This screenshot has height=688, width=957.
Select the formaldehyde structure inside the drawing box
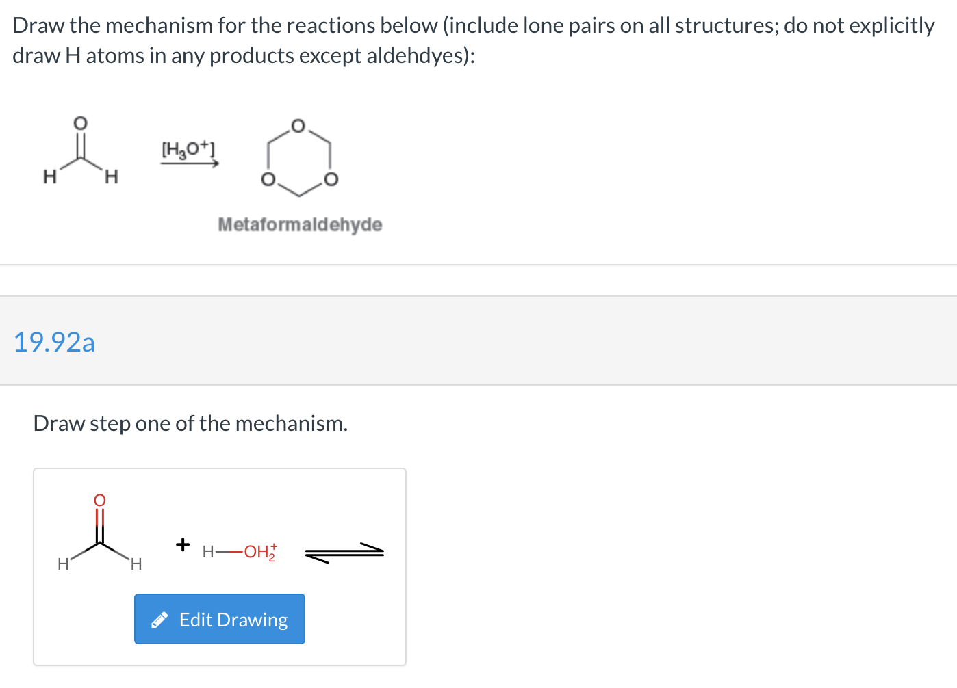click(99, 533)
